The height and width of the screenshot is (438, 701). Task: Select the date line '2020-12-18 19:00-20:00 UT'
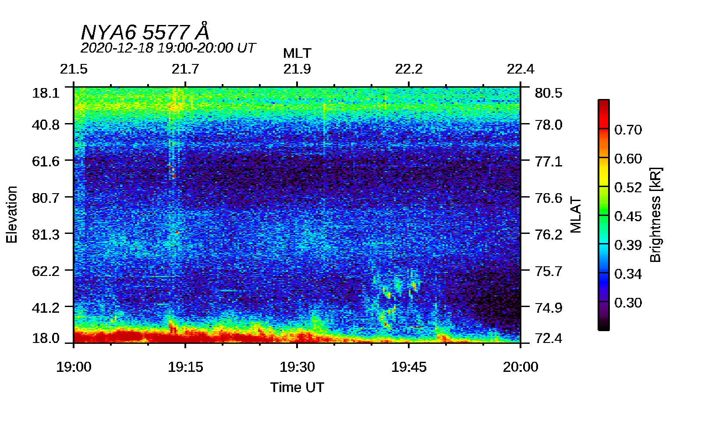click(168, 48)
